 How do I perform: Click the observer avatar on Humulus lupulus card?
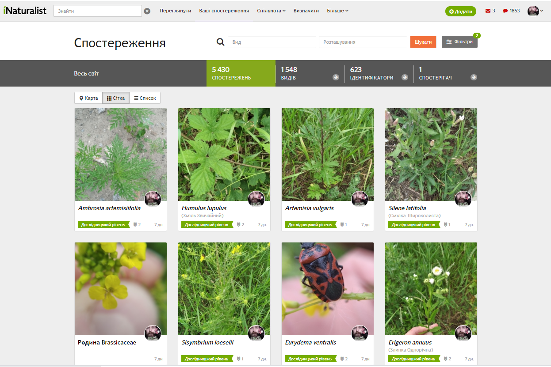[256, 199]
